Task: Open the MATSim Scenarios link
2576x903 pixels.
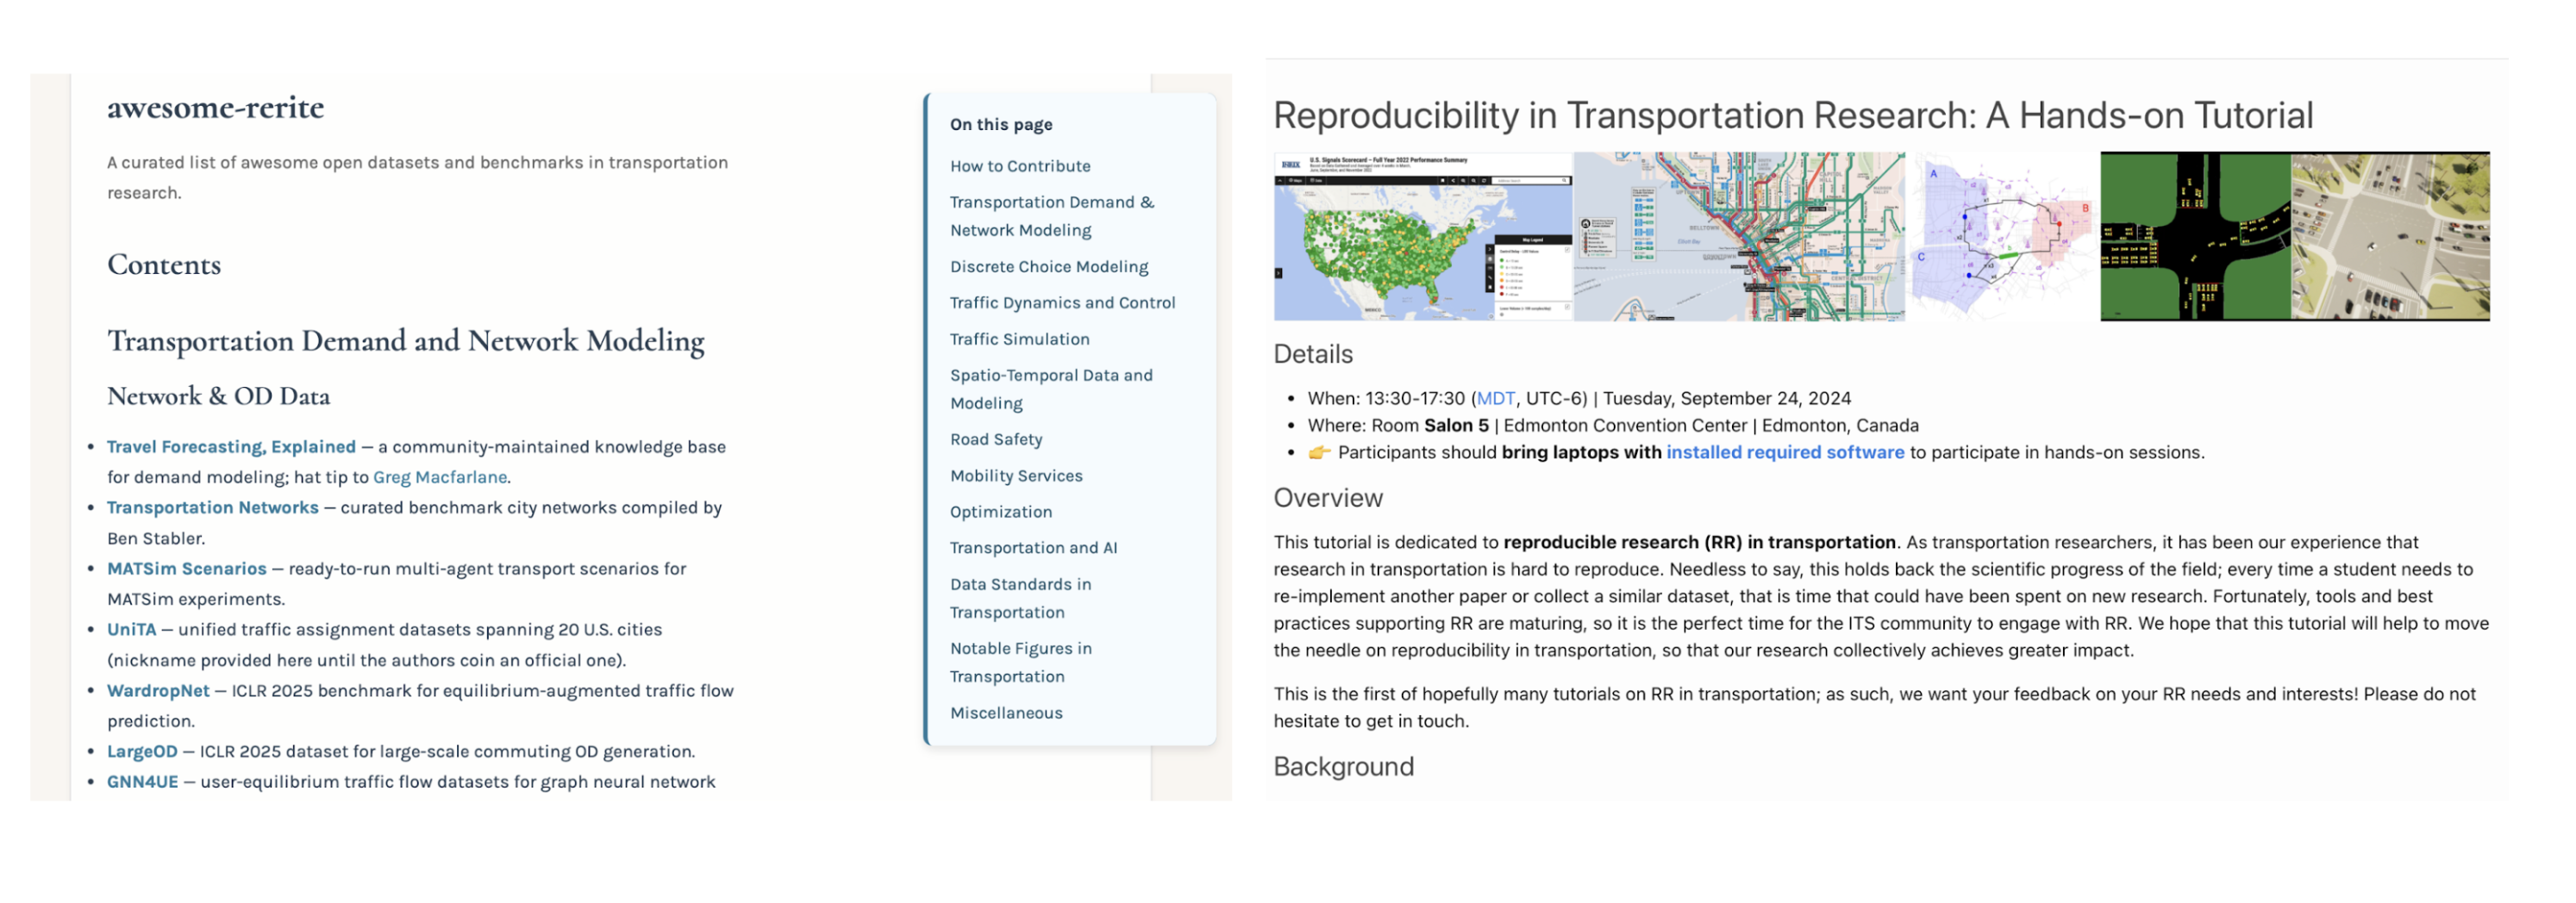Action: [x=186, y=568]
